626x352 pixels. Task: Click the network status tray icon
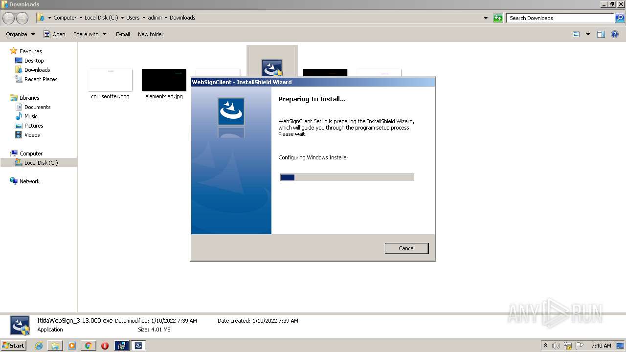point(567,346)
